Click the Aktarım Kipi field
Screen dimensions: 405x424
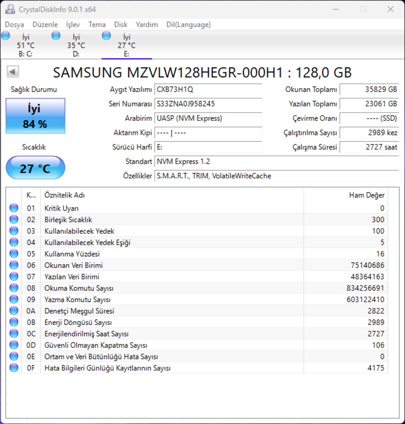(x=208, y=133)
